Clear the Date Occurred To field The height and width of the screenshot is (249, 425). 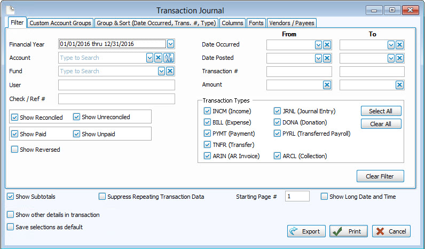tap(399, 45)
